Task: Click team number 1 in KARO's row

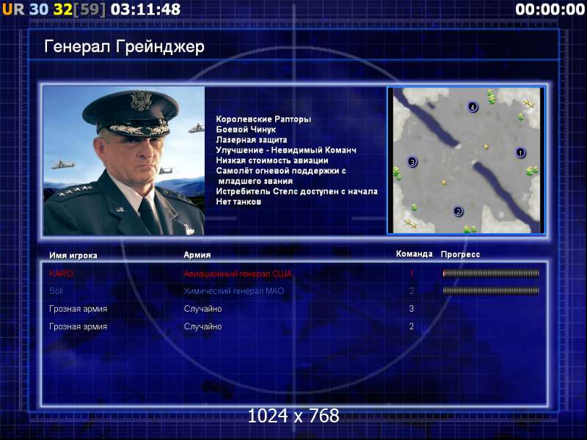Action: click(x=412, y=274)
